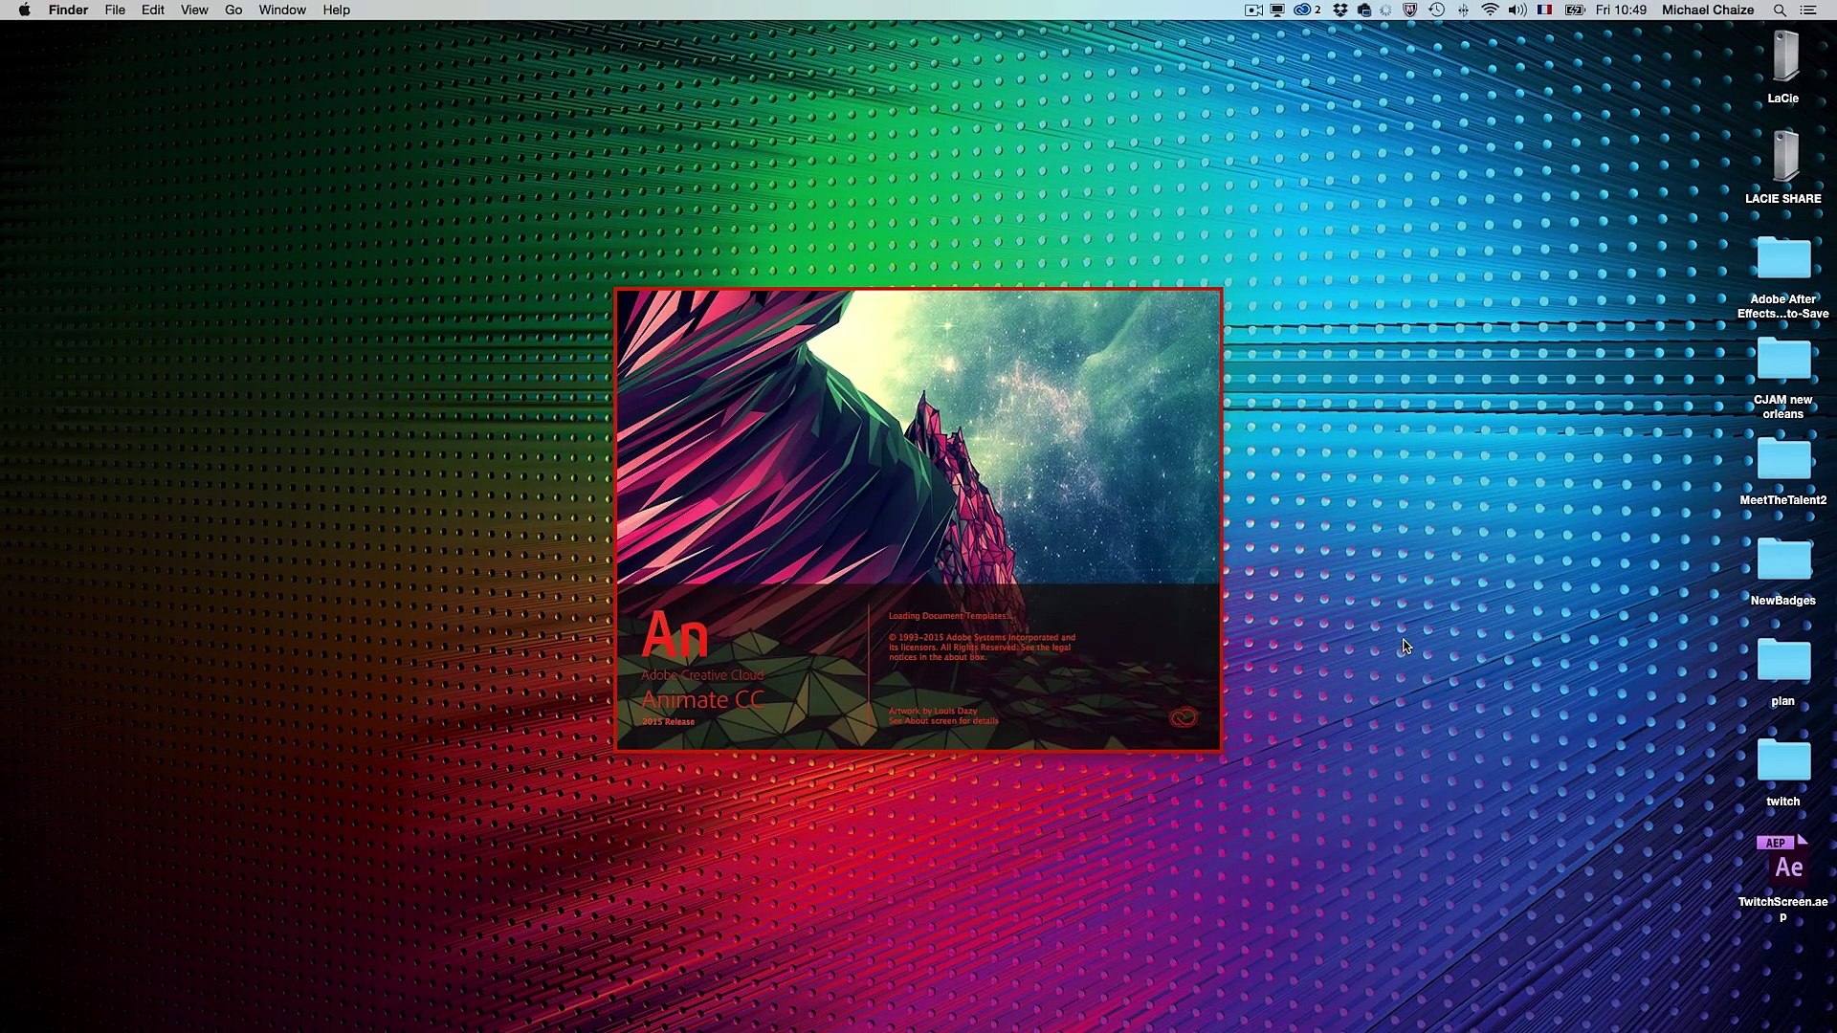Viewport: 1837px width, 1033px height.
Task: Open the Finder menu
Action: (68, 10)
